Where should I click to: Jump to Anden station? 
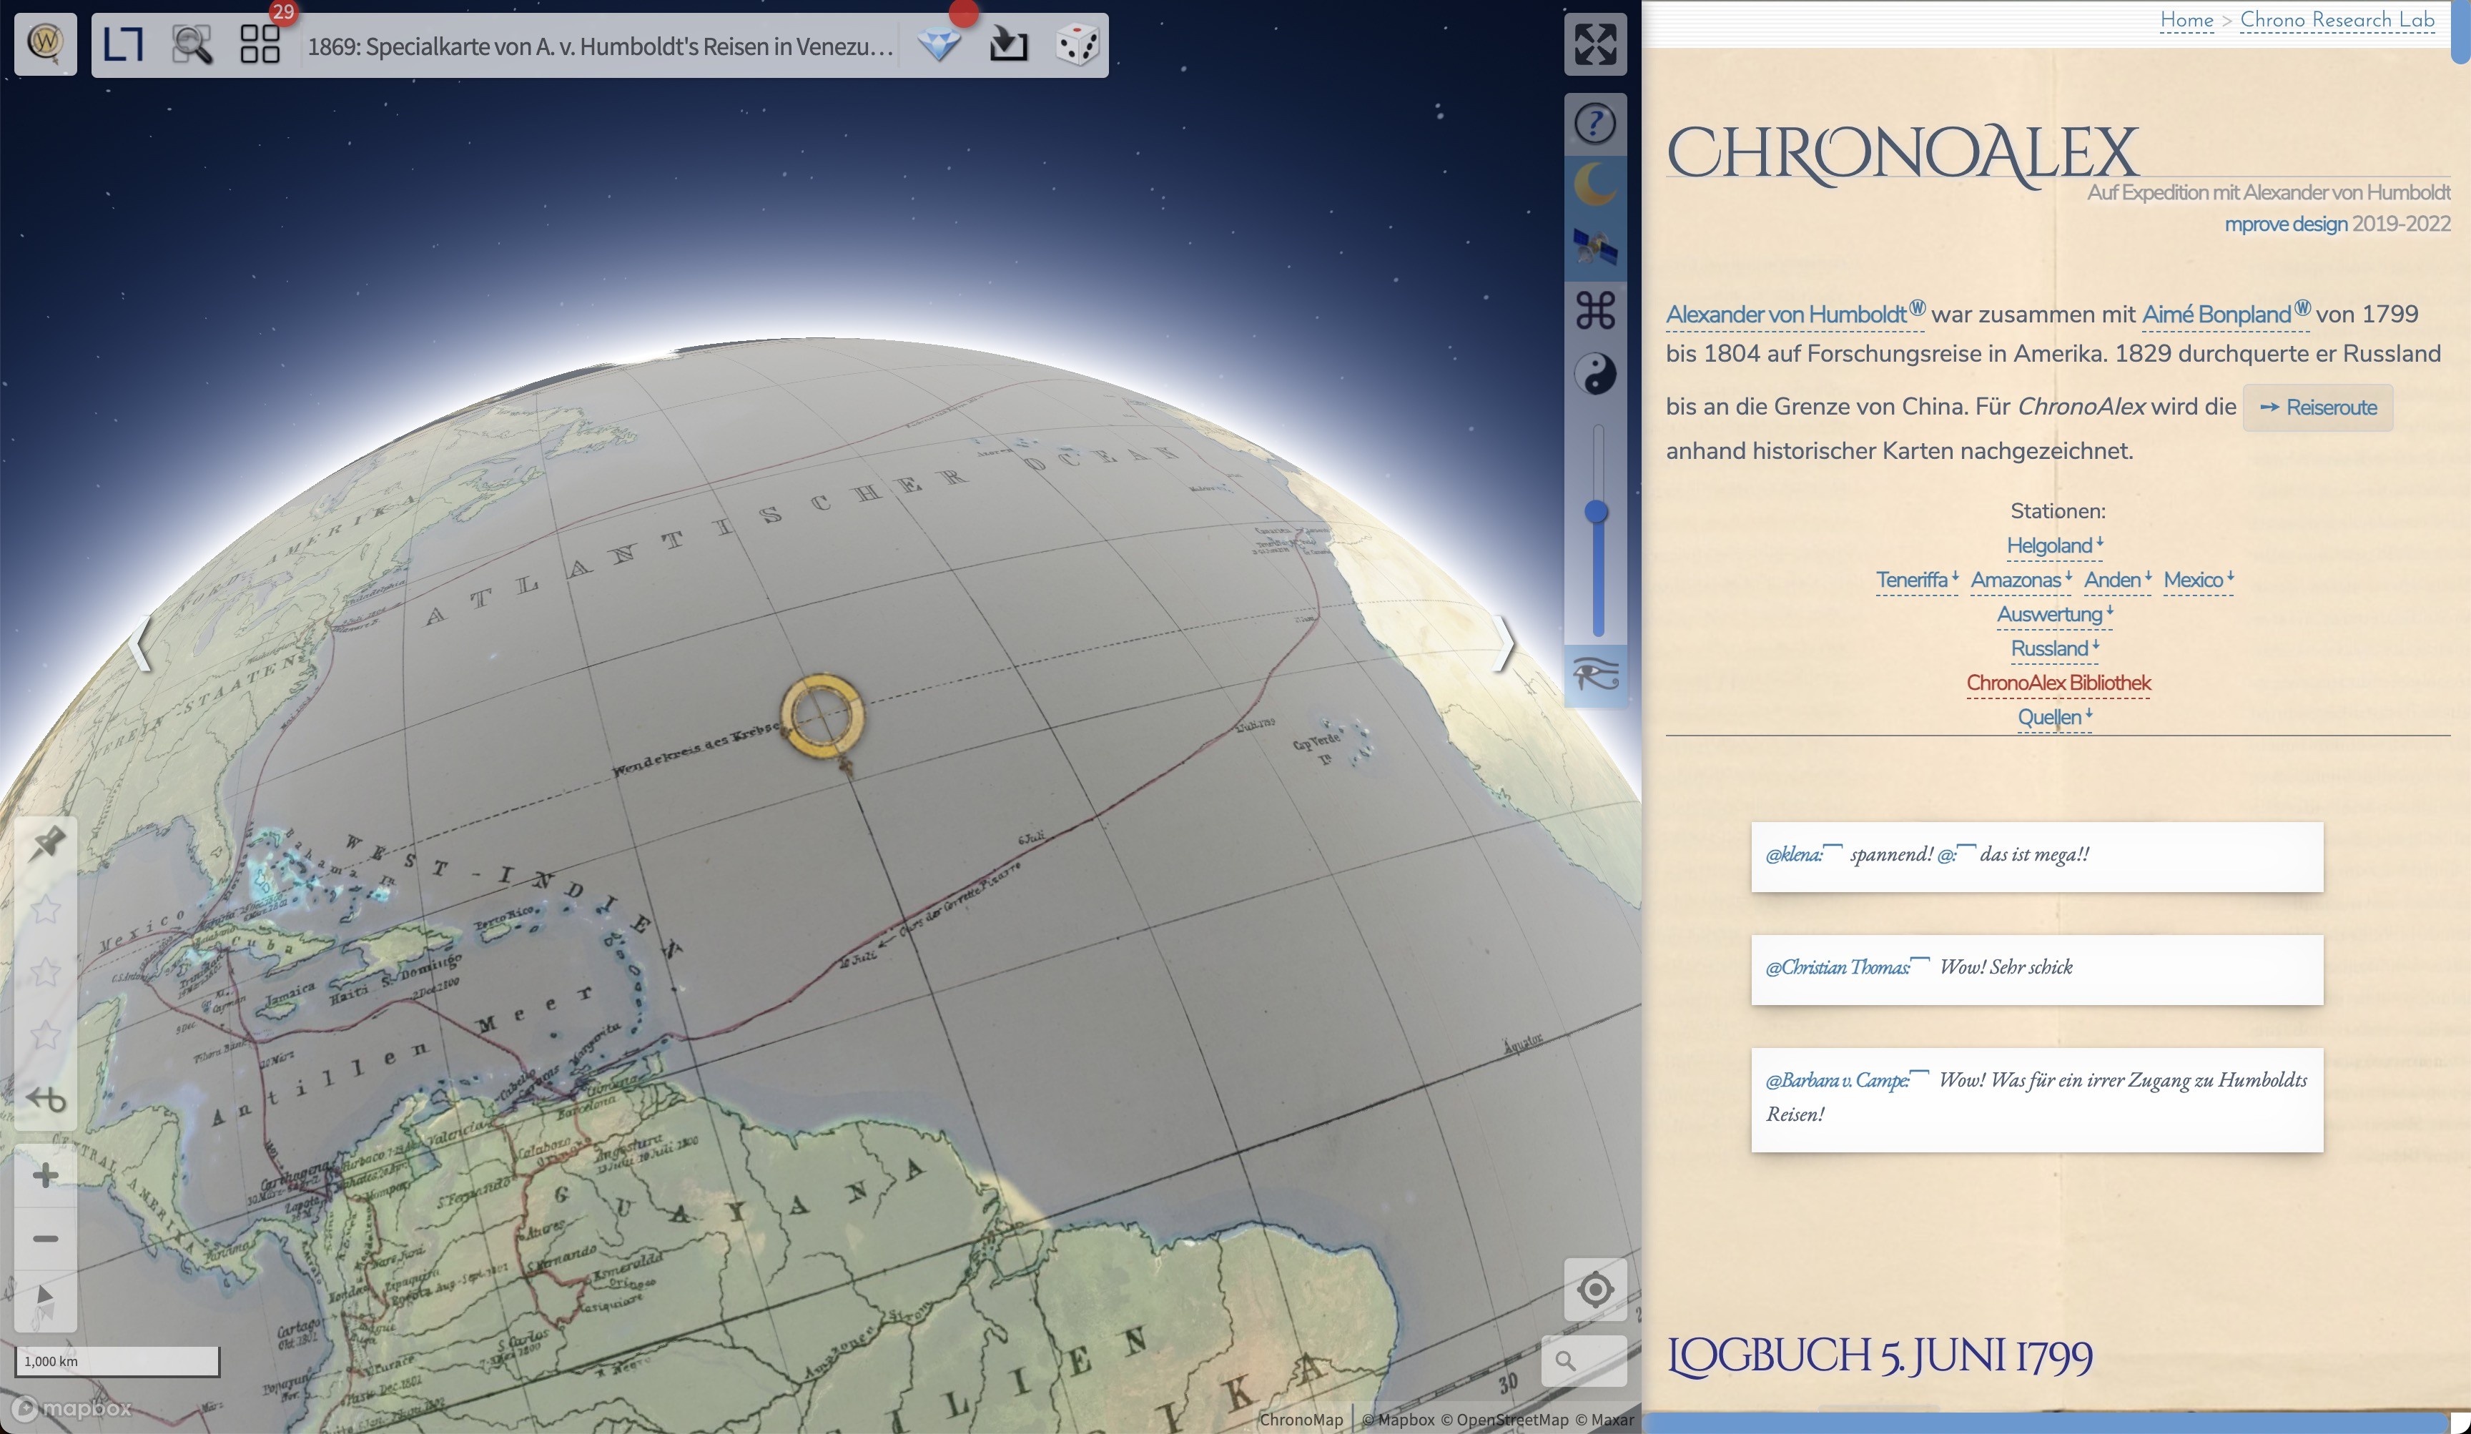pos(2116,579)
